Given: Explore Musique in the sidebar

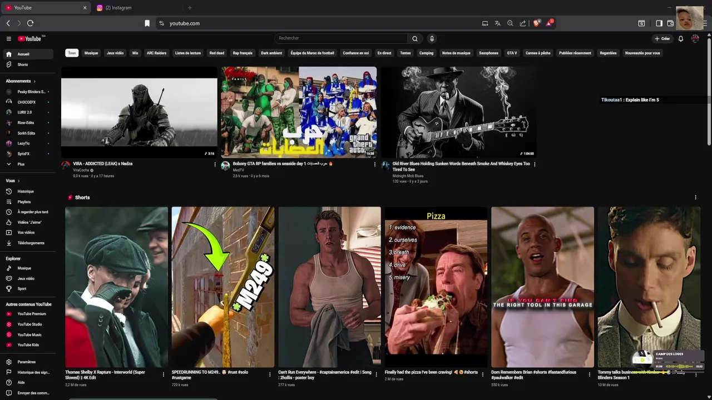Looking at the screenshot, I should tap(29, 268).
